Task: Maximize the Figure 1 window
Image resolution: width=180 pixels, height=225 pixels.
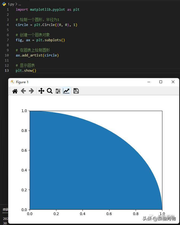Action: coord(161,82)
